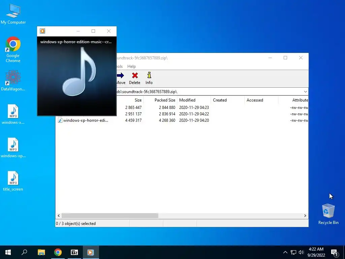Click the scroll left arrow in 7-Zip
Viewport: 345px width, 259px height.
59,215
